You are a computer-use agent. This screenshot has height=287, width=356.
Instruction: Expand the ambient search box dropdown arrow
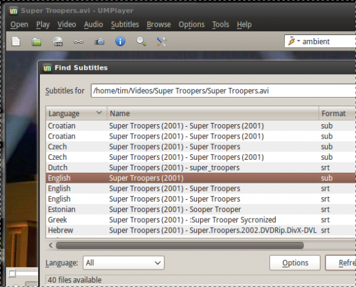(299, 41)
